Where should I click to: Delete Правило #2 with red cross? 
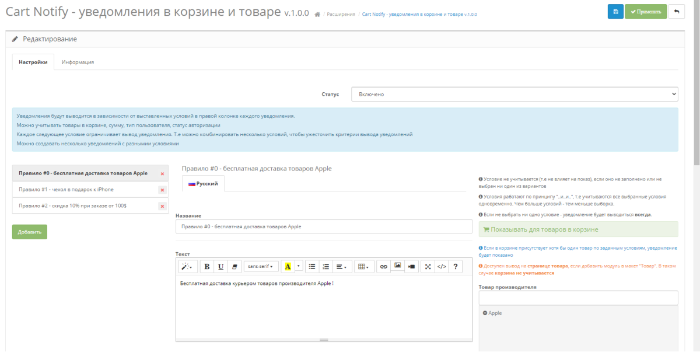tap(162, 207)
